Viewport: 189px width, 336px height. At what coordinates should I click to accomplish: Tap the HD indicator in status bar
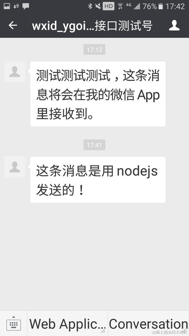[x=109, y=6]
